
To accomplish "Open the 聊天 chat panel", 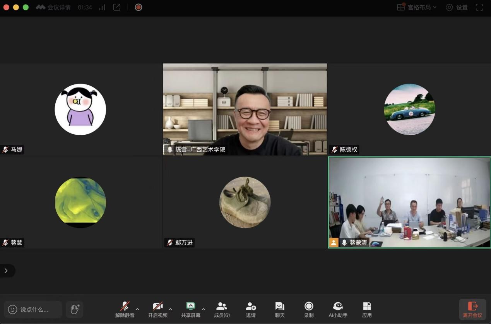I will (x=280, y=310).
